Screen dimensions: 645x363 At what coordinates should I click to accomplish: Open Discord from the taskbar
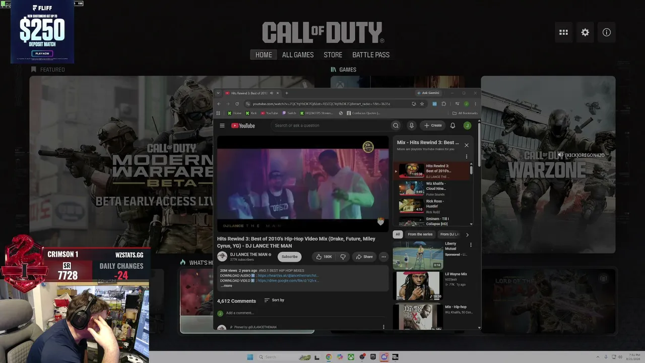[x=384, y=357]
